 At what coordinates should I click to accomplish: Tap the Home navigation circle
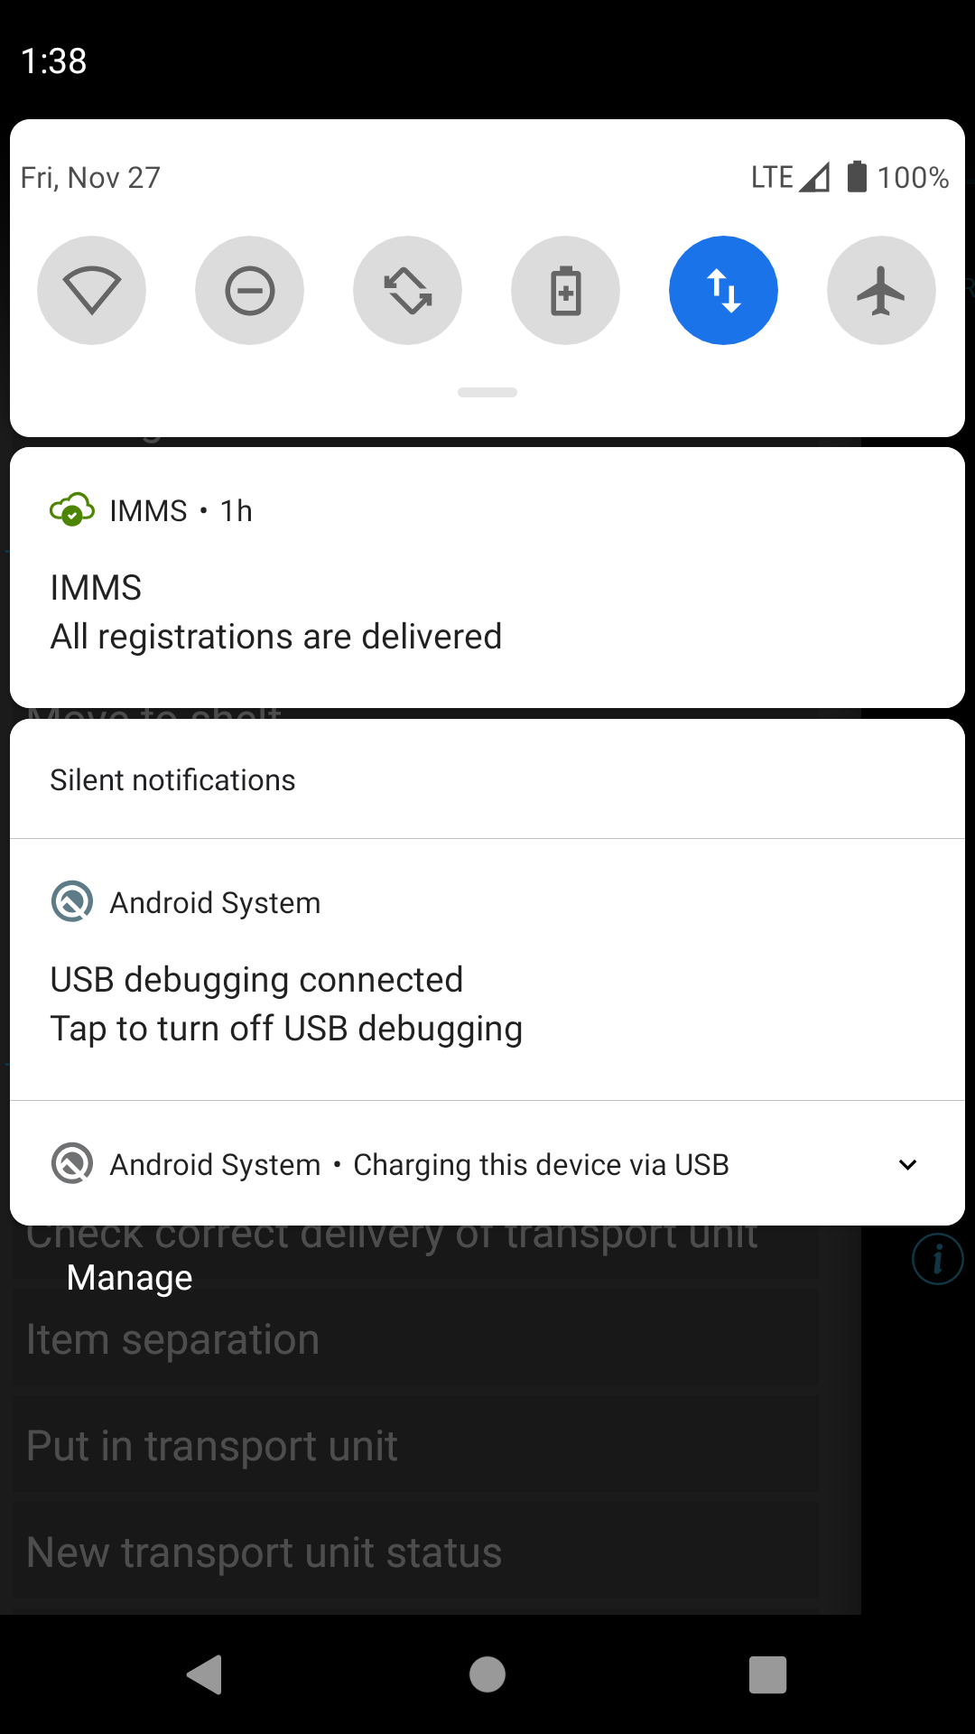coord(487,1675)
